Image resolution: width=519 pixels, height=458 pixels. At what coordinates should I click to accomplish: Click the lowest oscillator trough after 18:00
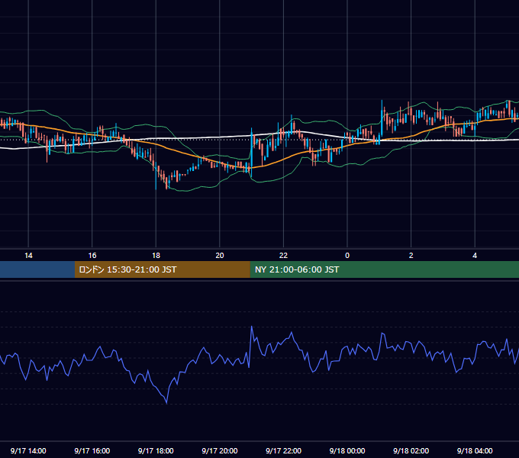166,402
